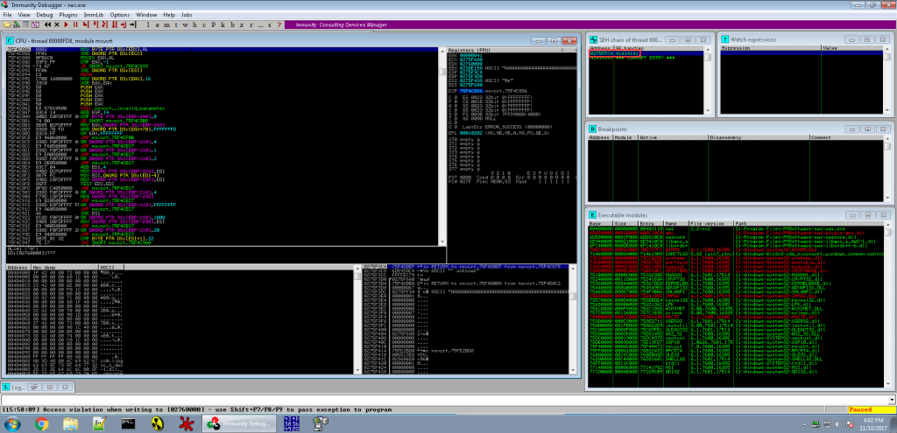
Task: Open the ImmLib menu
Action: point(94,14)
